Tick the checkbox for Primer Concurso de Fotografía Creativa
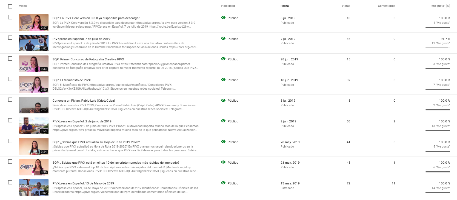 (10, 58)
